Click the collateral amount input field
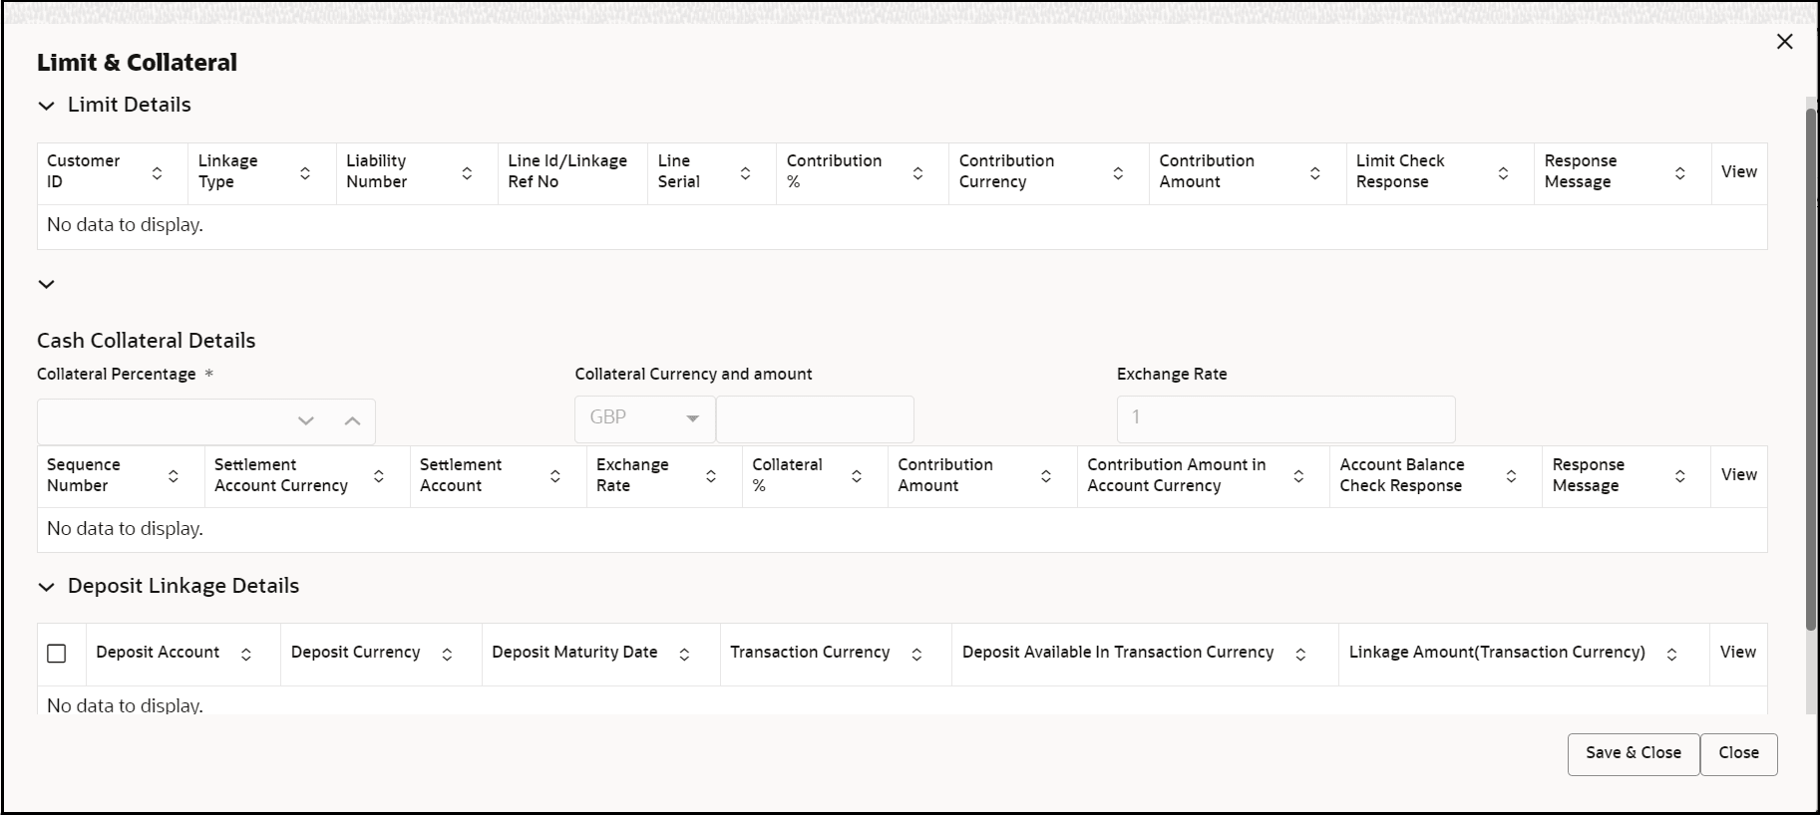Screen dimensions: 1820x815 [x=814, y=419]
